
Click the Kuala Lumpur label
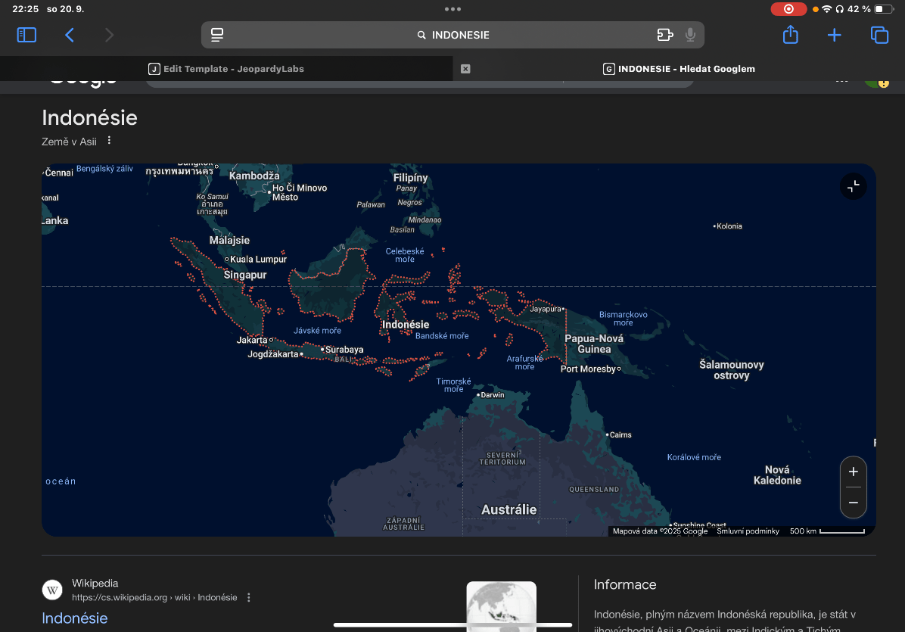(258, 259)
